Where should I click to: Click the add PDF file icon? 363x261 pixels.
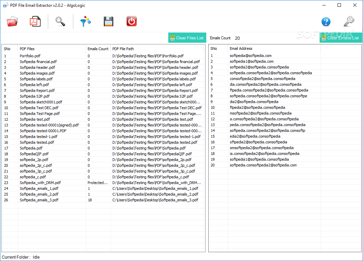pos(35,21)
